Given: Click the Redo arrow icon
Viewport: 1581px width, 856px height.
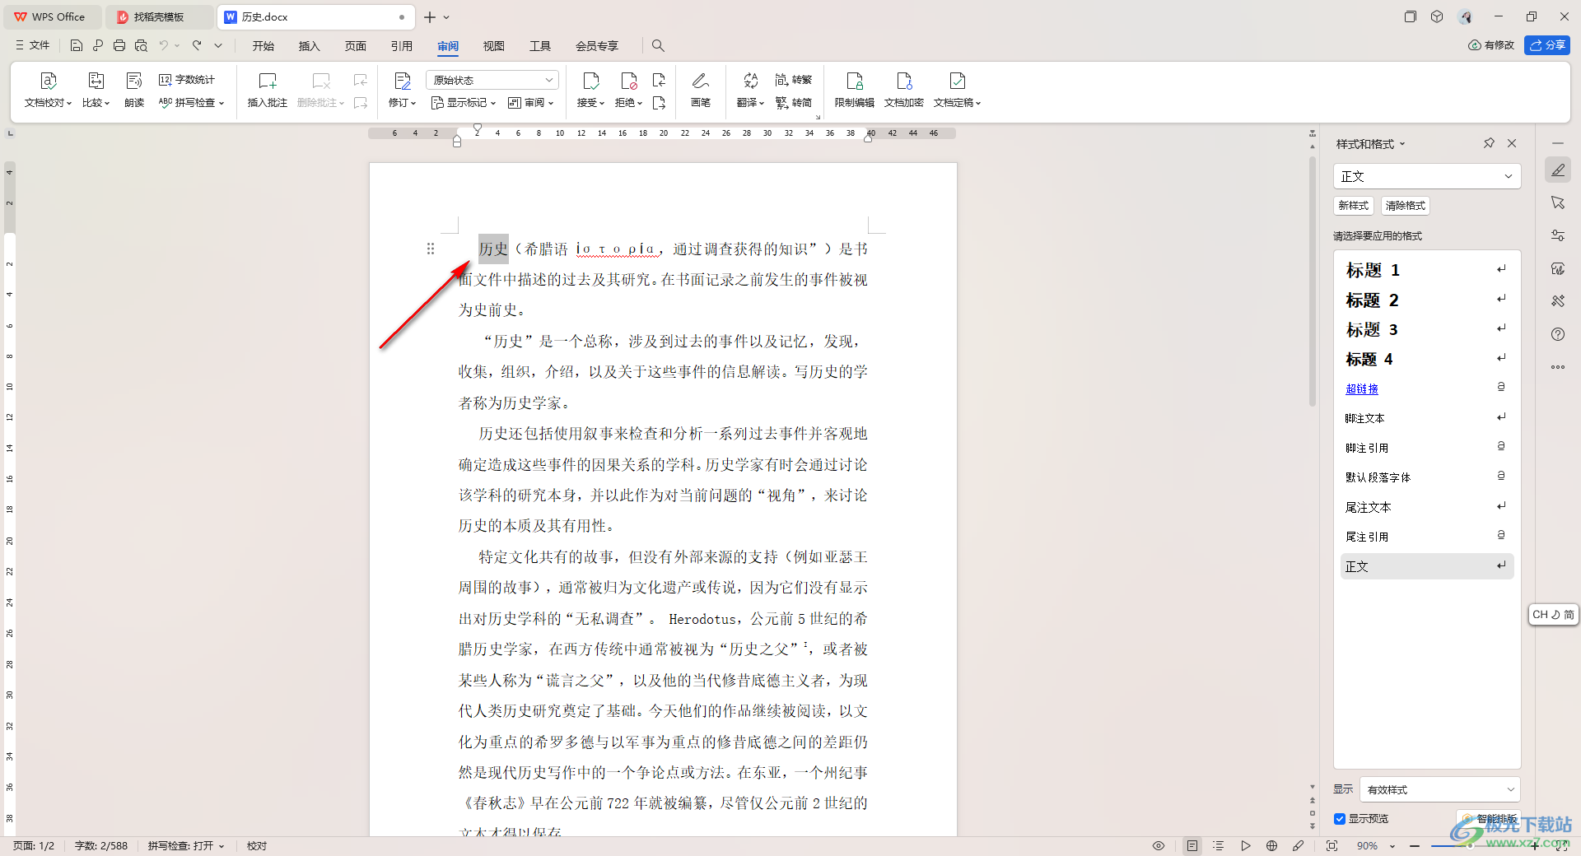Looking at the screenshot, I should (197, 45).
